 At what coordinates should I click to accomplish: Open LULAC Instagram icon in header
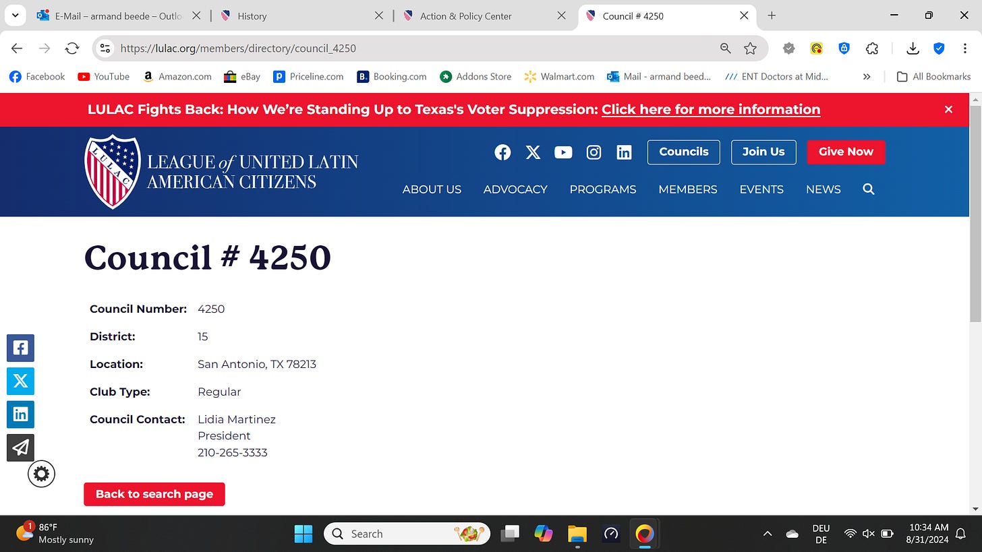[x=594, y=152]
